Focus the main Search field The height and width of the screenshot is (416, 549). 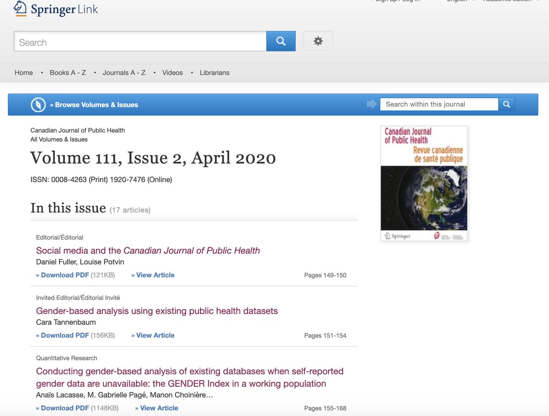(x=140, y=42)
